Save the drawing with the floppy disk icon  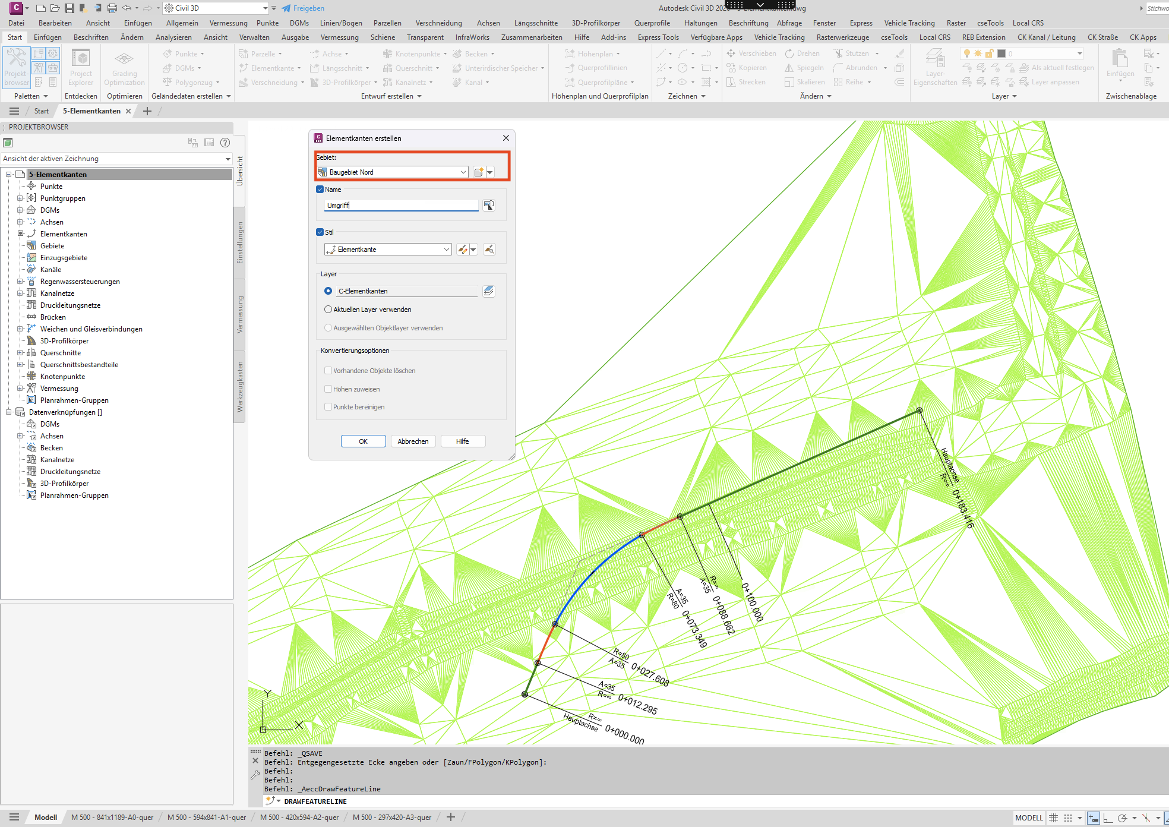[x=69, y=8]
